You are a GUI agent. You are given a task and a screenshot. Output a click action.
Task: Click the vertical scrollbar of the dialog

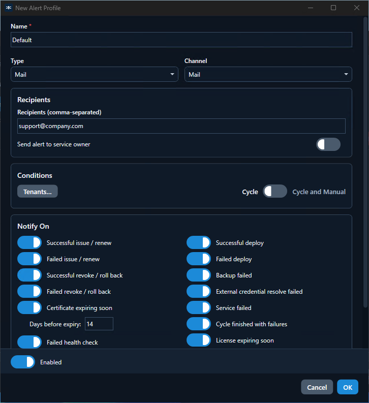[365, 162]
